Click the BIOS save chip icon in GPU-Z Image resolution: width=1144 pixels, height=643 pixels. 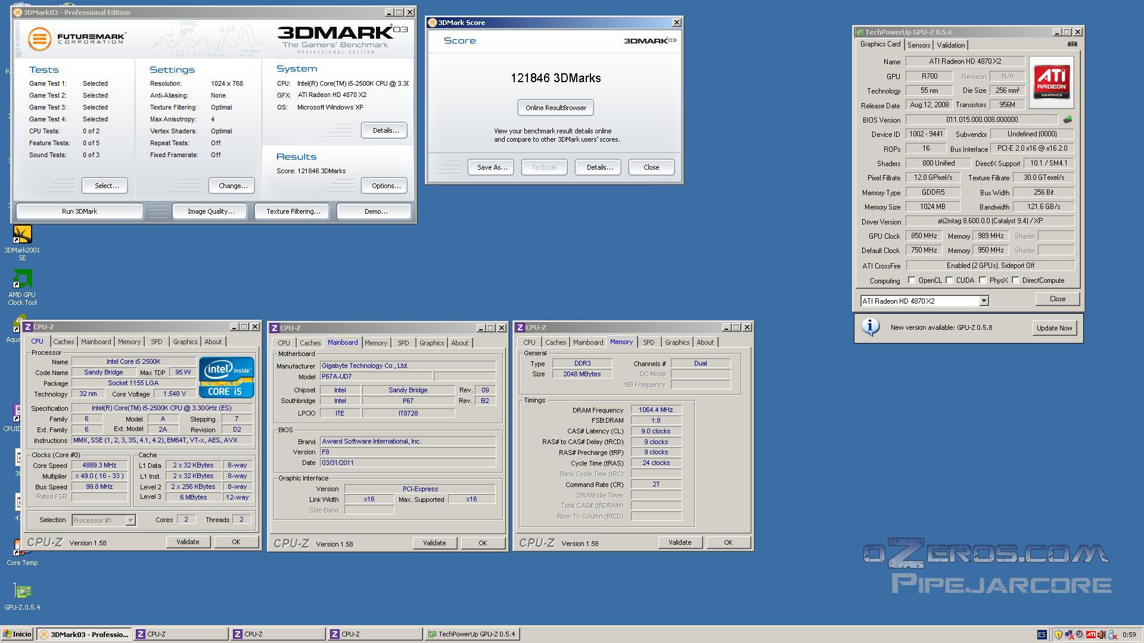click(x=1067, y=120)
